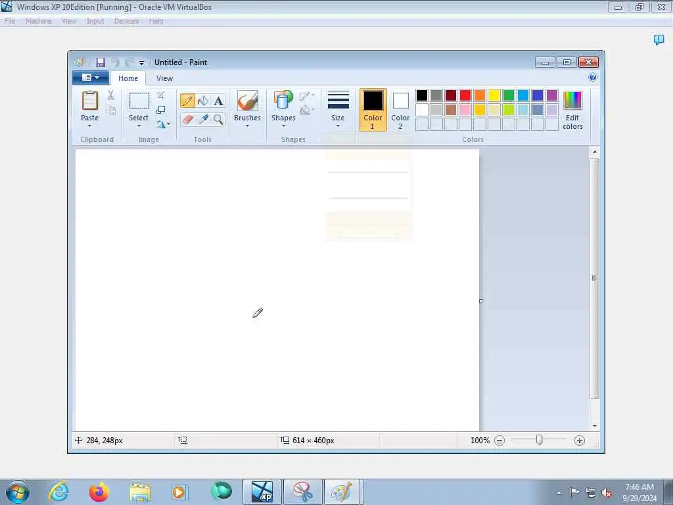
Task: Select Color 2 background box
Action: 400,110
